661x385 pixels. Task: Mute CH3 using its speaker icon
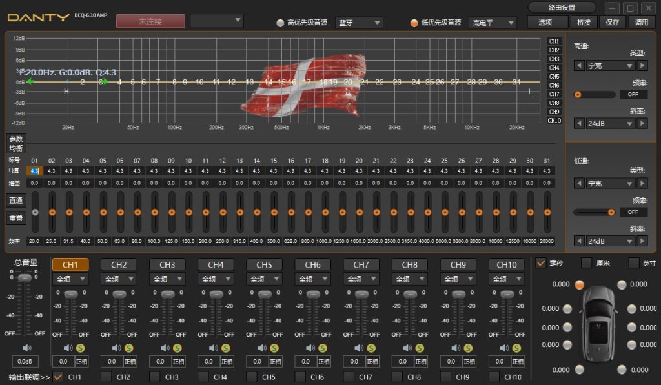pos(165,348)
